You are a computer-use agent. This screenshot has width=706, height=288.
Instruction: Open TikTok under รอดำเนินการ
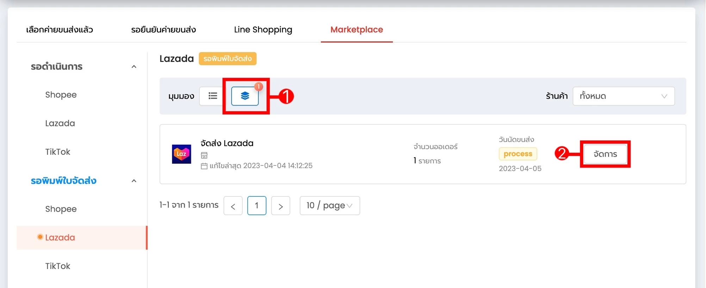coord(58,152)
